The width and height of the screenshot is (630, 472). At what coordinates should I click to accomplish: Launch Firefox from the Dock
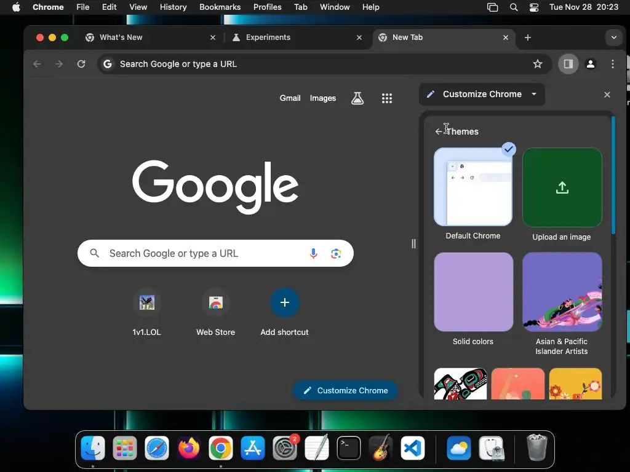pyautogui.click(x=188, y=448)
